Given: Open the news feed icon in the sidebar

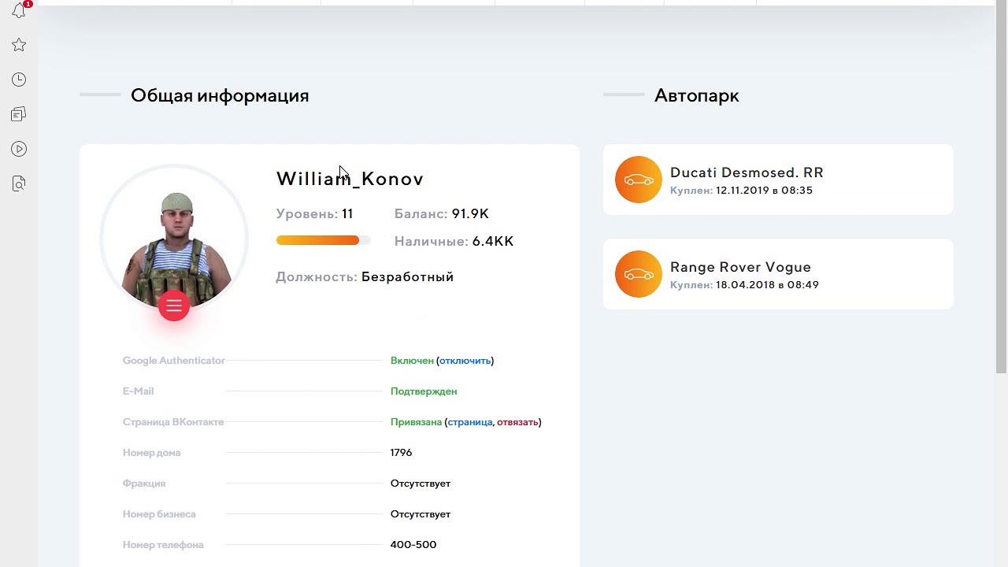Looking at the screenshot, I should tap(19, 114).
